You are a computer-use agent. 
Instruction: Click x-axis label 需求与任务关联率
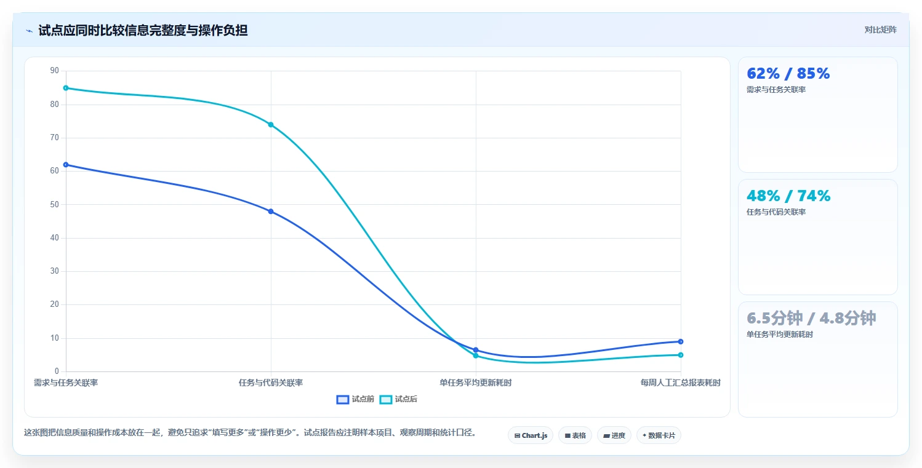click(x=66, y=383)
